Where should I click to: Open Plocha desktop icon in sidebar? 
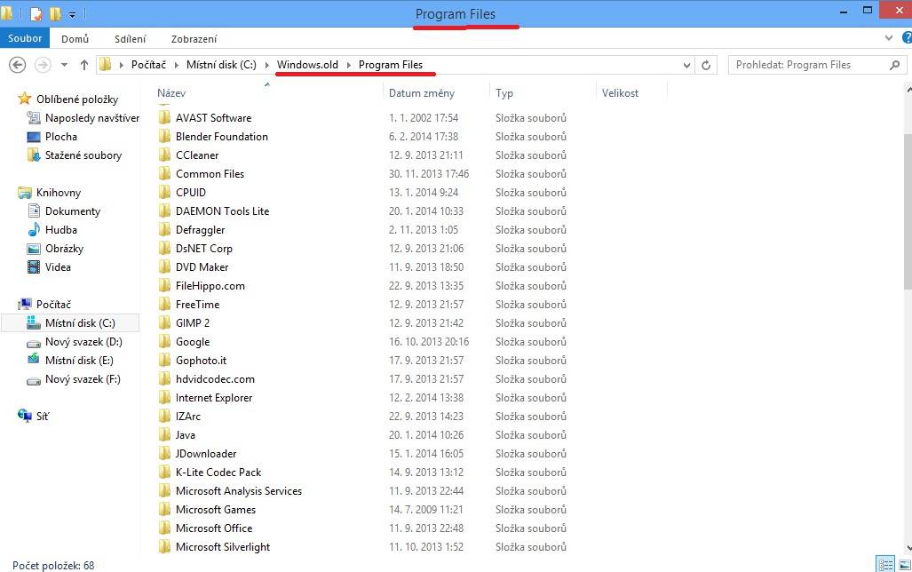click(x=34, y=137)
